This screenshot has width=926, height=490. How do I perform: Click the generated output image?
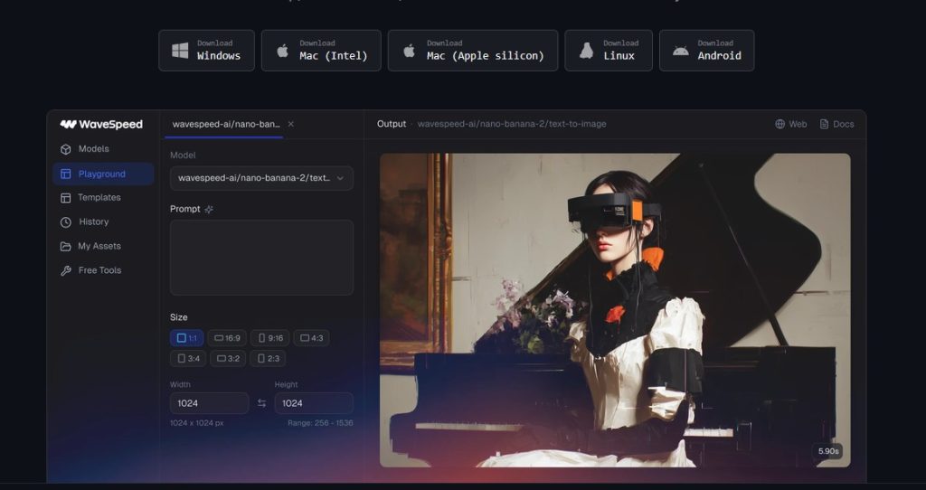(615, 310)
